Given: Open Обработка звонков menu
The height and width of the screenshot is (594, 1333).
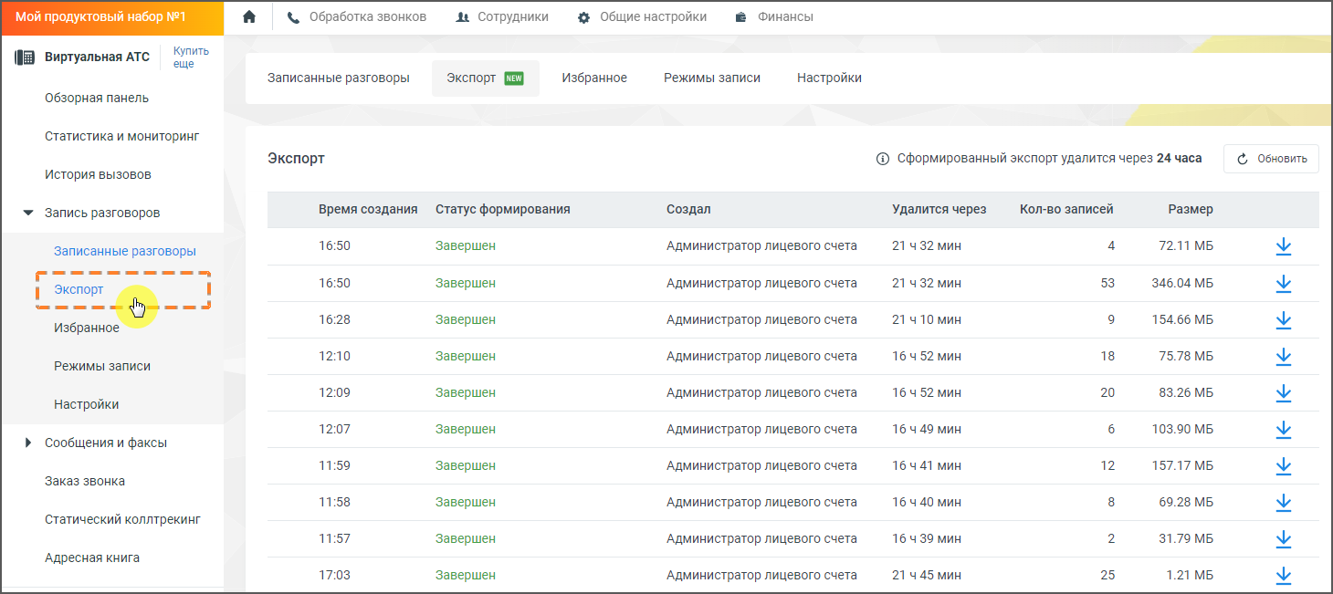Looking at the screenshot, I should [357, 16].
